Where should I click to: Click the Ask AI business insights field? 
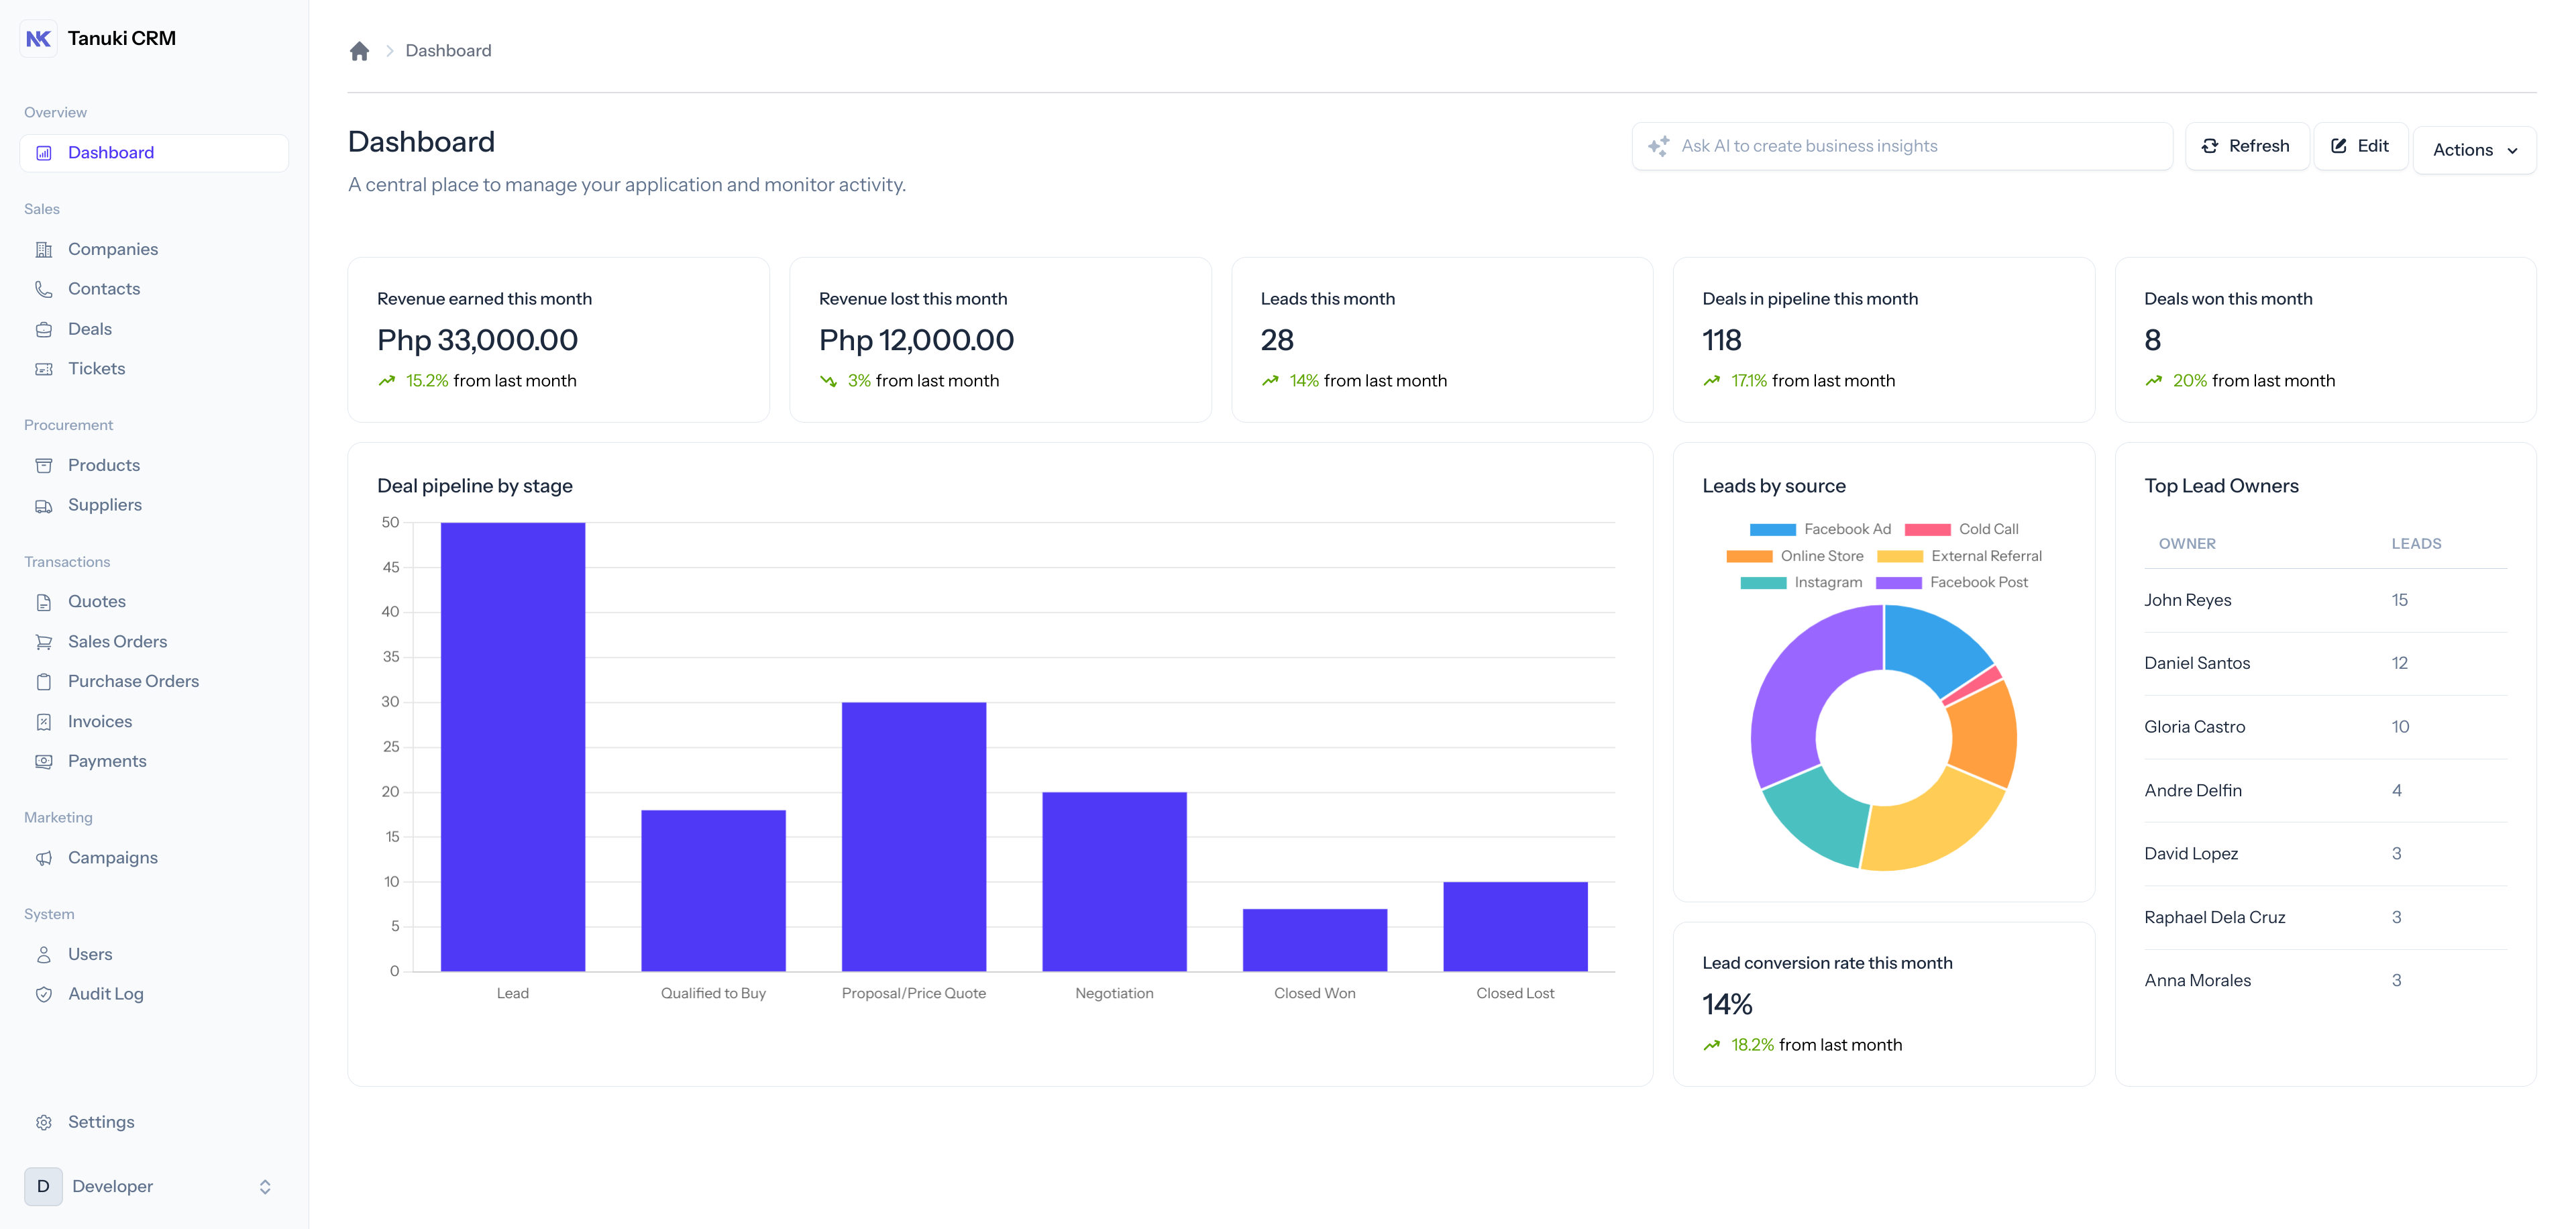1902,146
